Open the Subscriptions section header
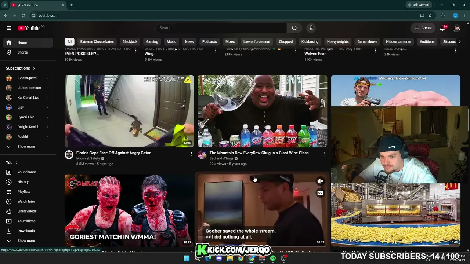Screen dimensions: 470x264 [x=21, y=68]
